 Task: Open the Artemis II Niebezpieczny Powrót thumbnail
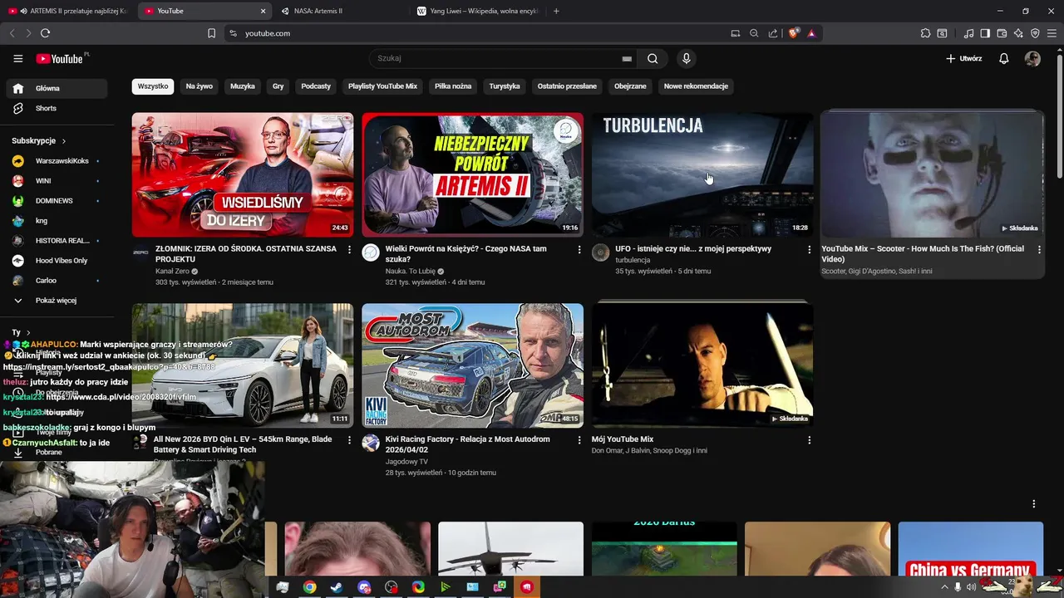[472, 174]
